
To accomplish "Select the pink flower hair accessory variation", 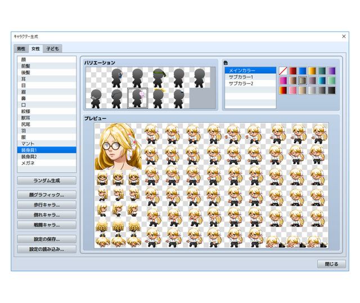I will click(137, 98).
